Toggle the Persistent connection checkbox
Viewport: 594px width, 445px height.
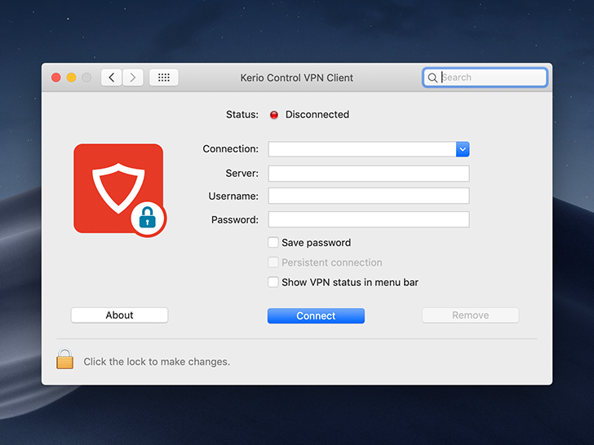[273, 262]
